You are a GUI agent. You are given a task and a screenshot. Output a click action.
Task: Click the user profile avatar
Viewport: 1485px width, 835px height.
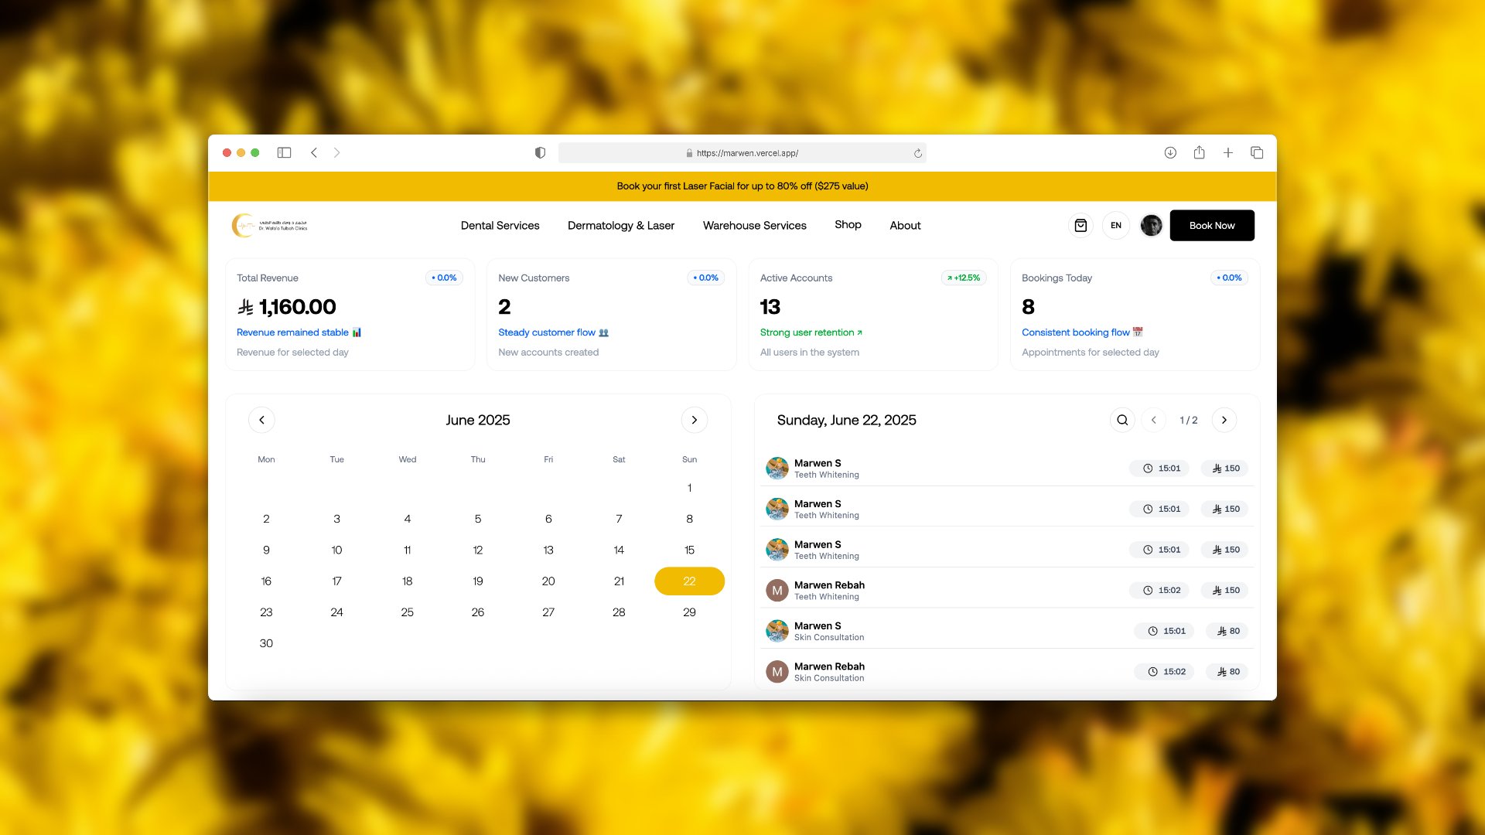[1151, 225]
